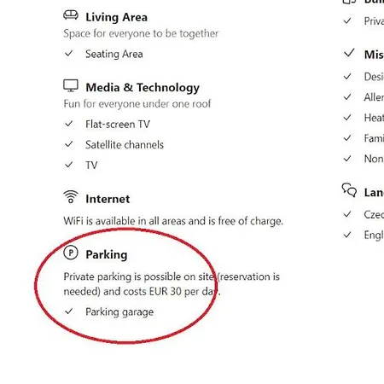
Task: Select the Living Area heading
Action: coord(116,17)
